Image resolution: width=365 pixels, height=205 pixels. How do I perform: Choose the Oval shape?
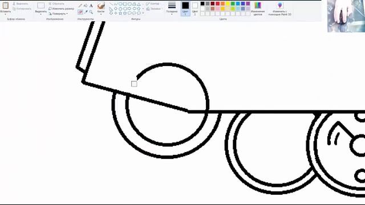click(x=120, y=4)
